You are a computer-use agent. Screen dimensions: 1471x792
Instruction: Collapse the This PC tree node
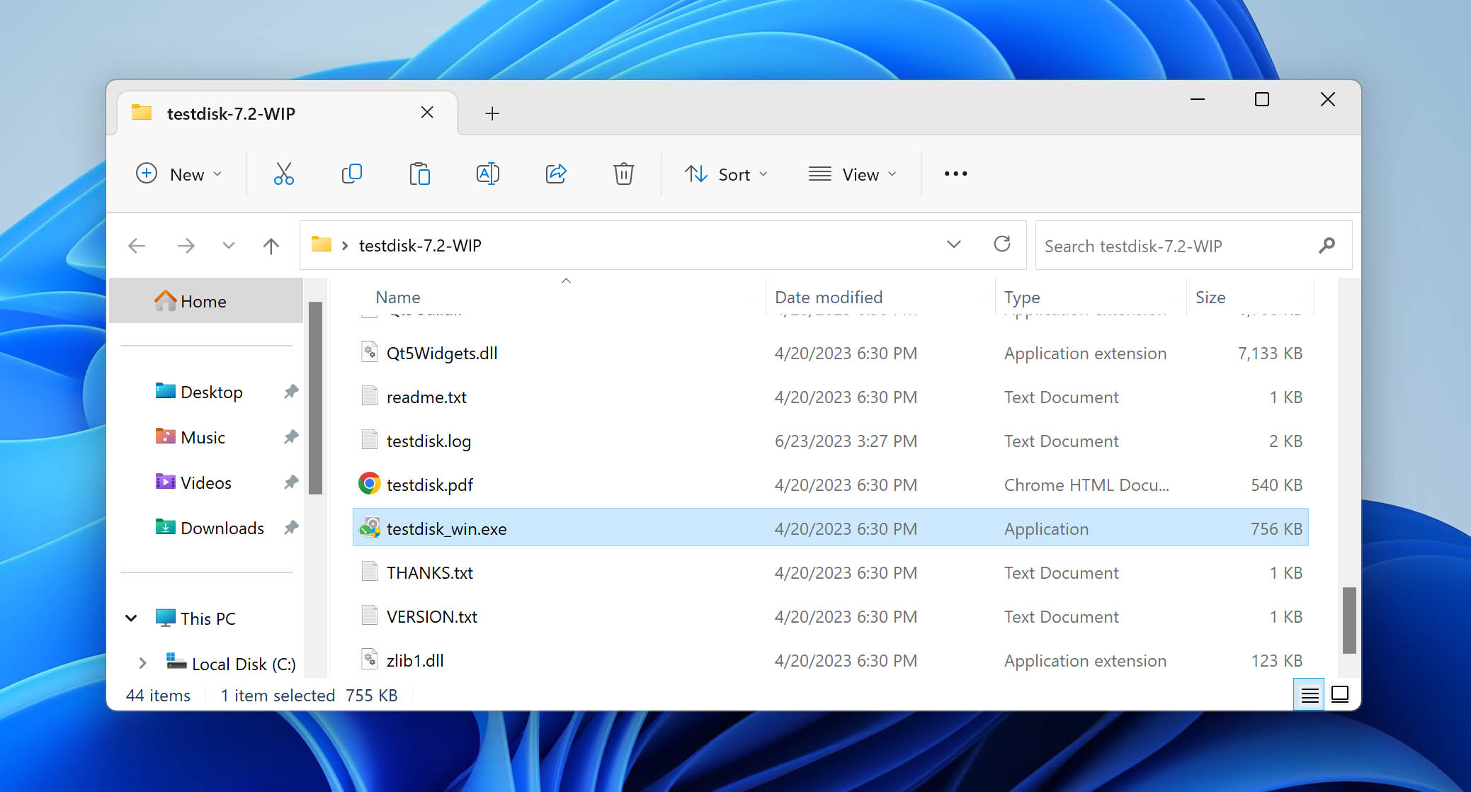pos(131,618)
